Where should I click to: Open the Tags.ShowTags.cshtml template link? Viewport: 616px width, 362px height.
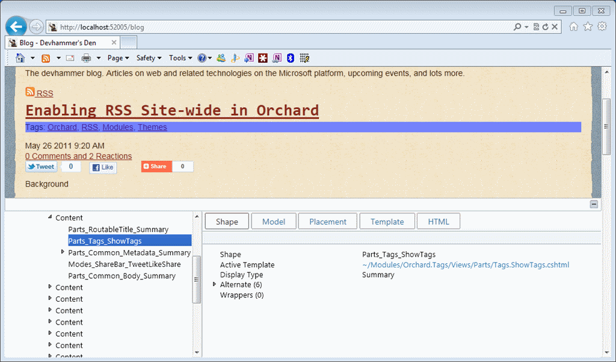[466, 265]
